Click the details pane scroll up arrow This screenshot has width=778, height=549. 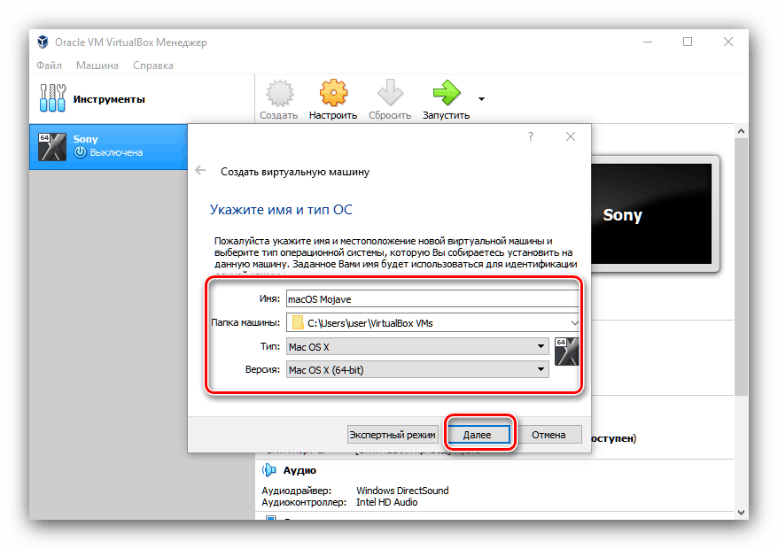tap(742, 131)
